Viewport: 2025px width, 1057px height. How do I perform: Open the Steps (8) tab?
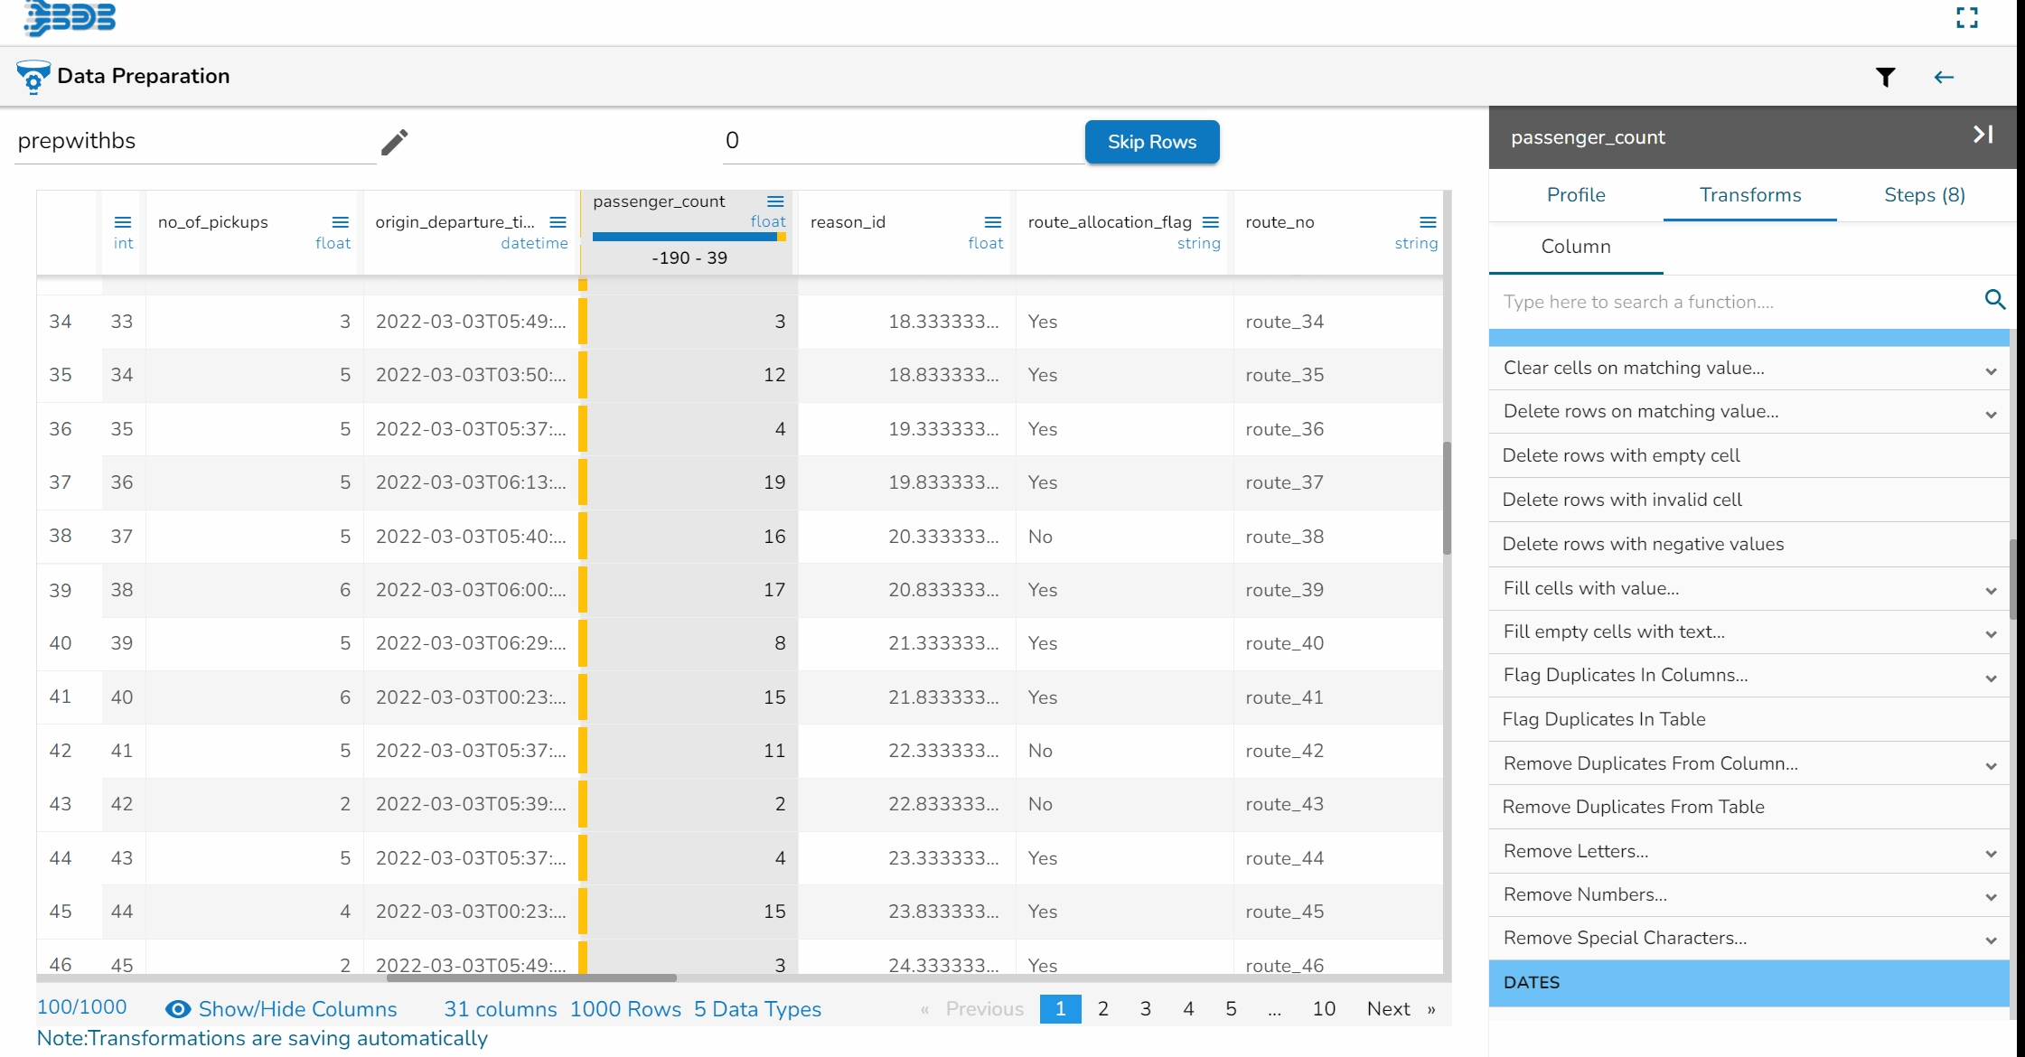1924,195
